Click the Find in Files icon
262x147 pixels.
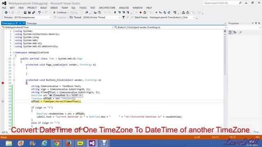point(86,13)
